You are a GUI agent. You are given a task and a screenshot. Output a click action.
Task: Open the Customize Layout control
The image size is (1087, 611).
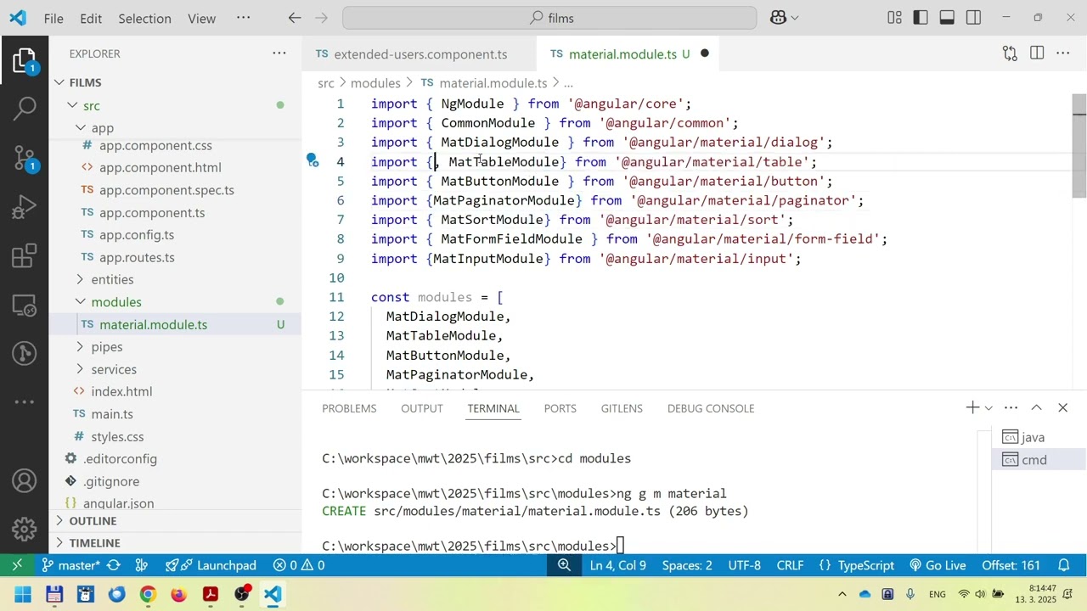894,18
